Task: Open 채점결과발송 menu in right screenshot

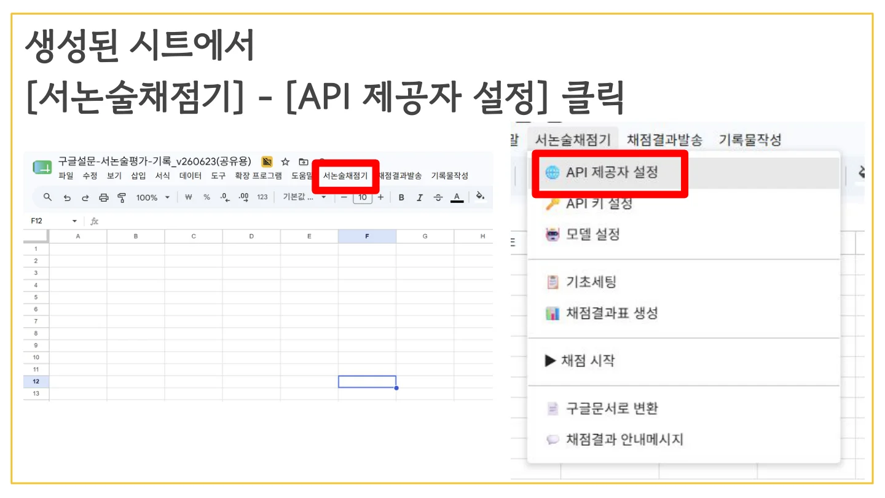Action: (x=664, y=140)
